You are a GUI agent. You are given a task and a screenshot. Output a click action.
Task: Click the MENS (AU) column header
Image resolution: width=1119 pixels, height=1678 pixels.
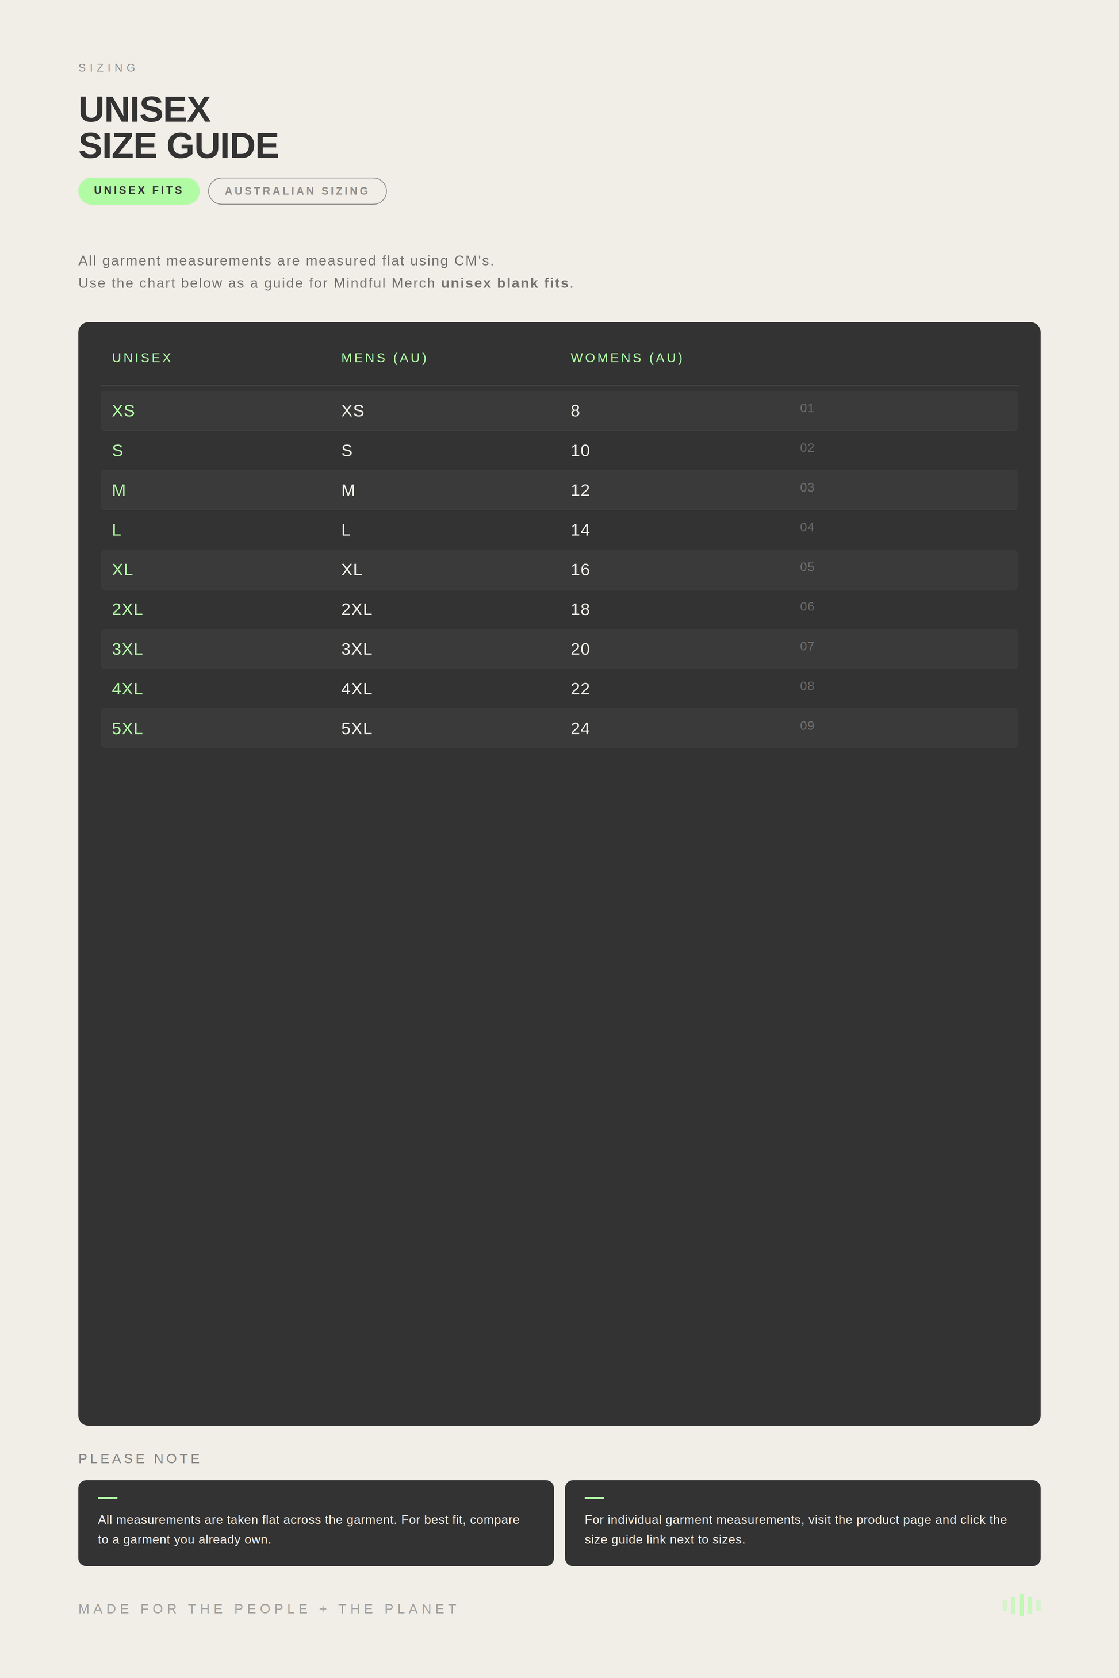tap(384, 358)
